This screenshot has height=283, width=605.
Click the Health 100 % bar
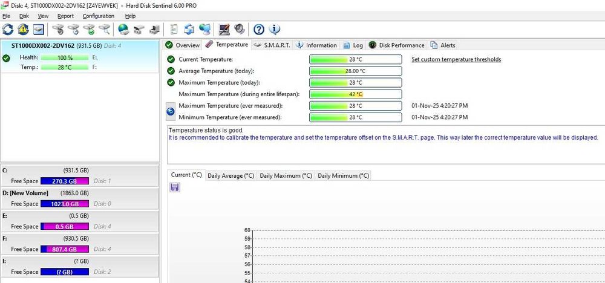point(65,57)
